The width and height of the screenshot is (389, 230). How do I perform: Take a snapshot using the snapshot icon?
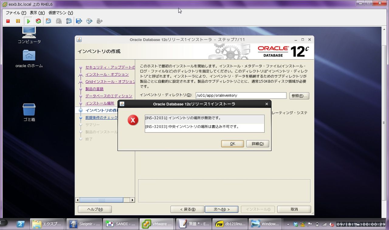[x=49, y=21]
